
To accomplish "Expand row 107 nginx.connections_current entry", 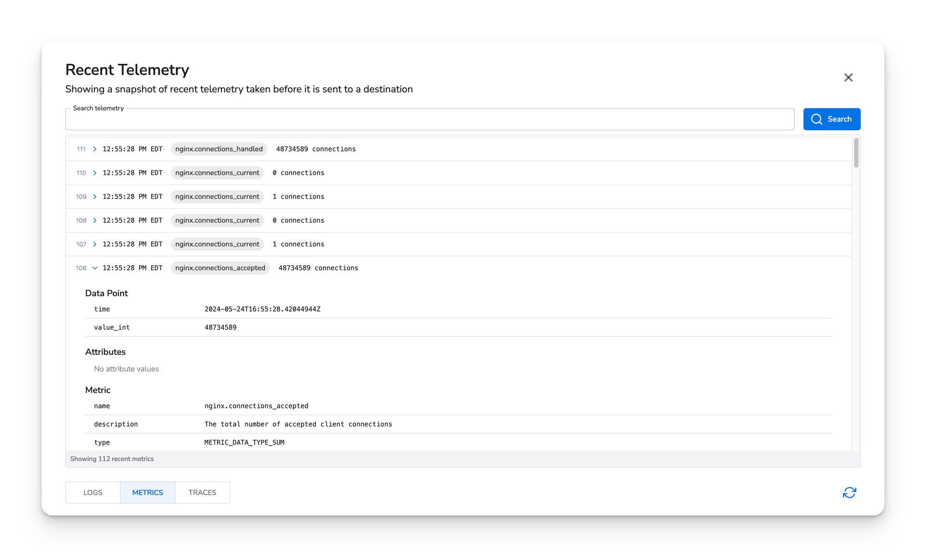I will [94, 244].
